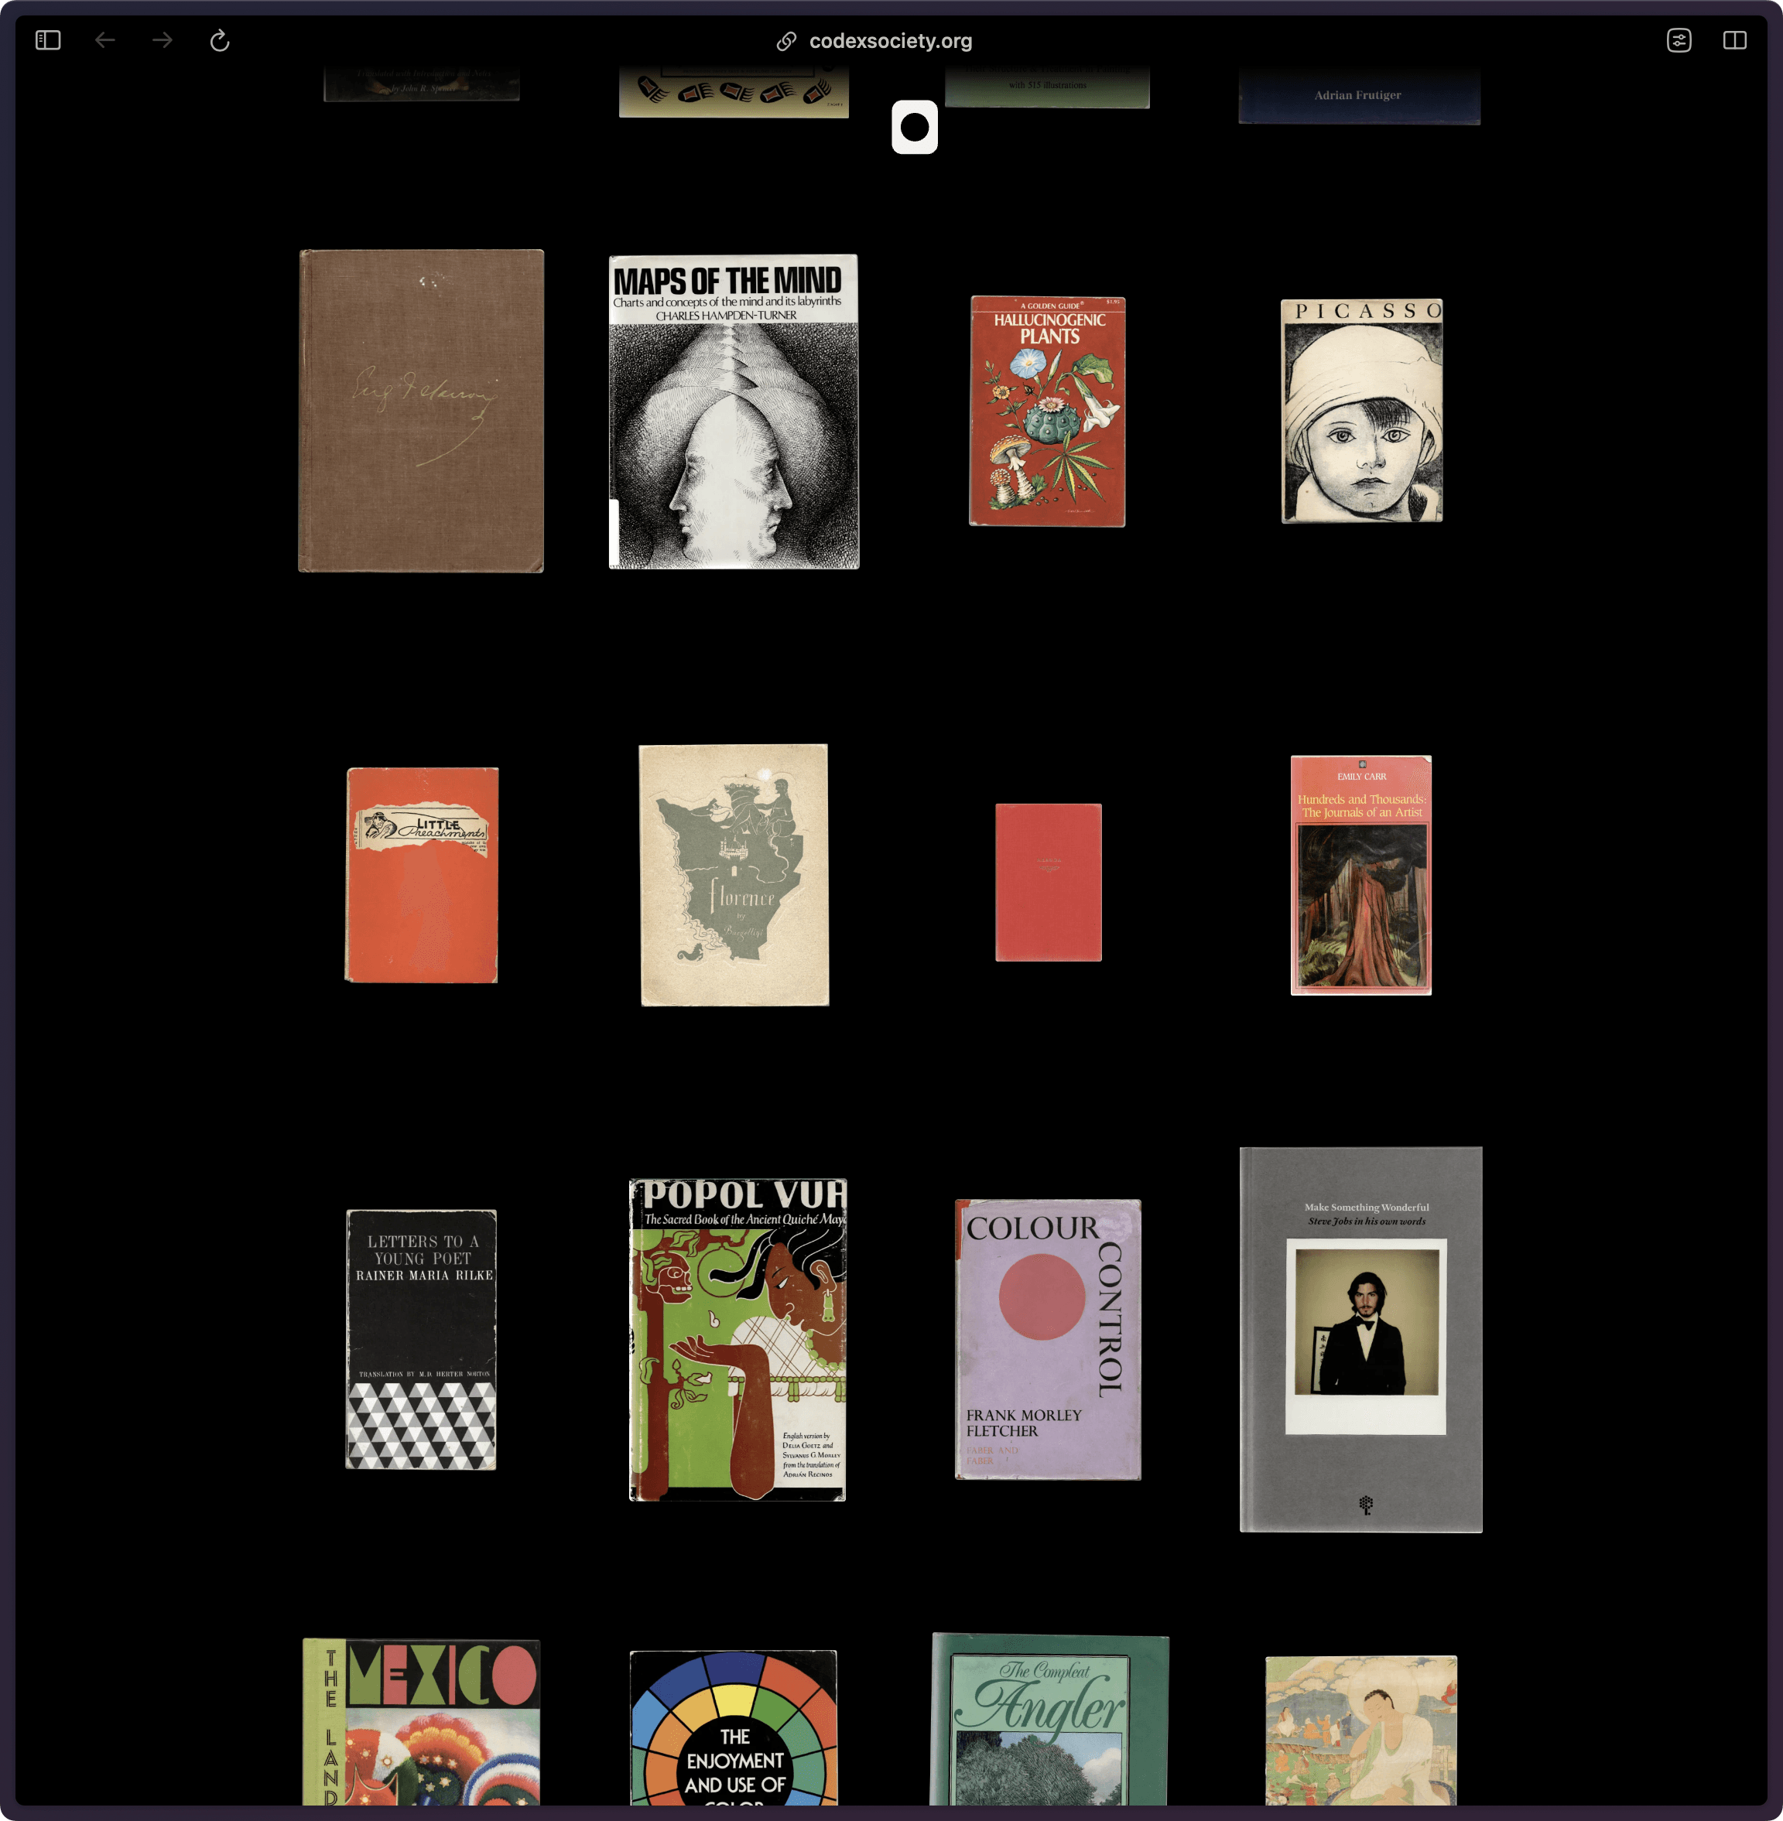The image size is (1783, 1821).
Task: Select Letters to a Young Poet
Action: 422,1339
